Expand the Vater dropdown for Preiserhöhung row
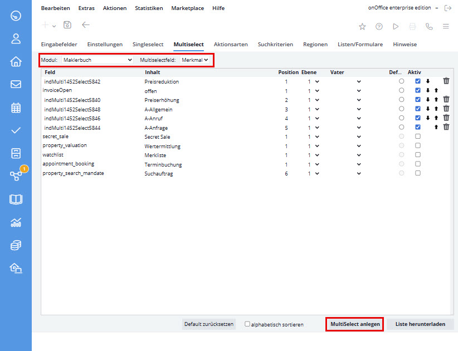 tap(345, 100)
